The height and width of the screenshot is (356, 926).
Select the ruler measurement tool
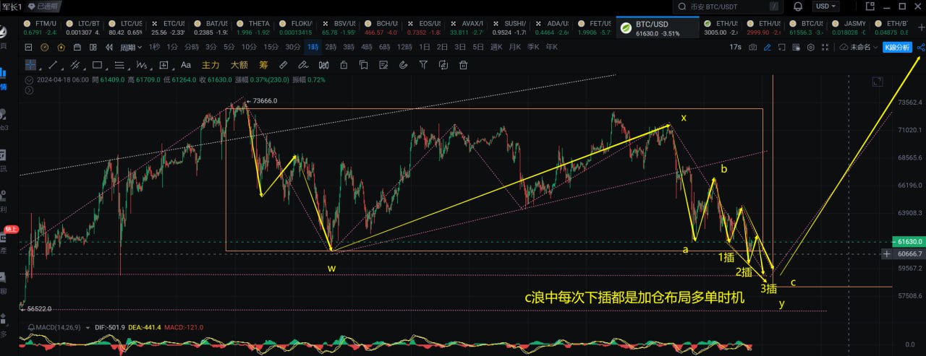(284, 64)
